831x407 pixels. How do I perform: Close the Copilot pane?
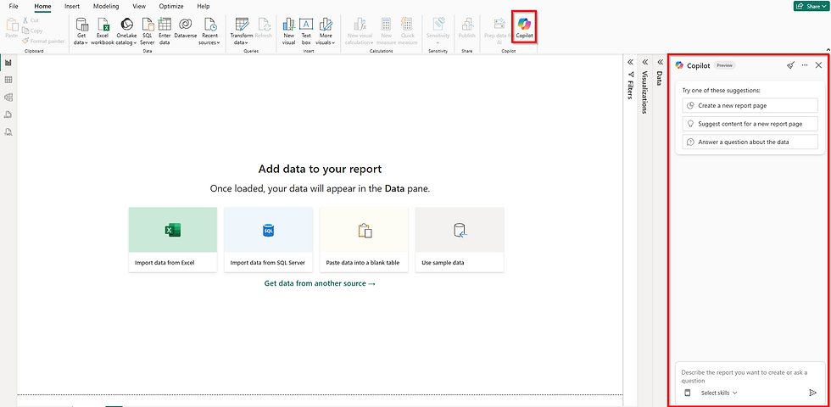[x=818, y=65]
